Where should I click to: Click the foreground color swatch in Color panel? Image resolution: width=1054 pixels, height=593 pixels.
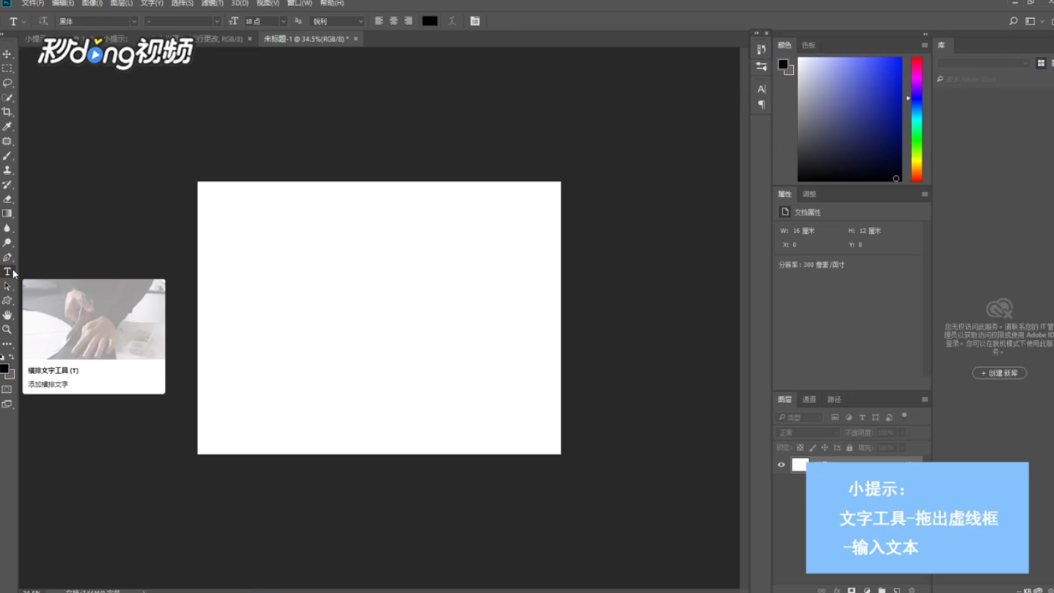coord(783,65)
